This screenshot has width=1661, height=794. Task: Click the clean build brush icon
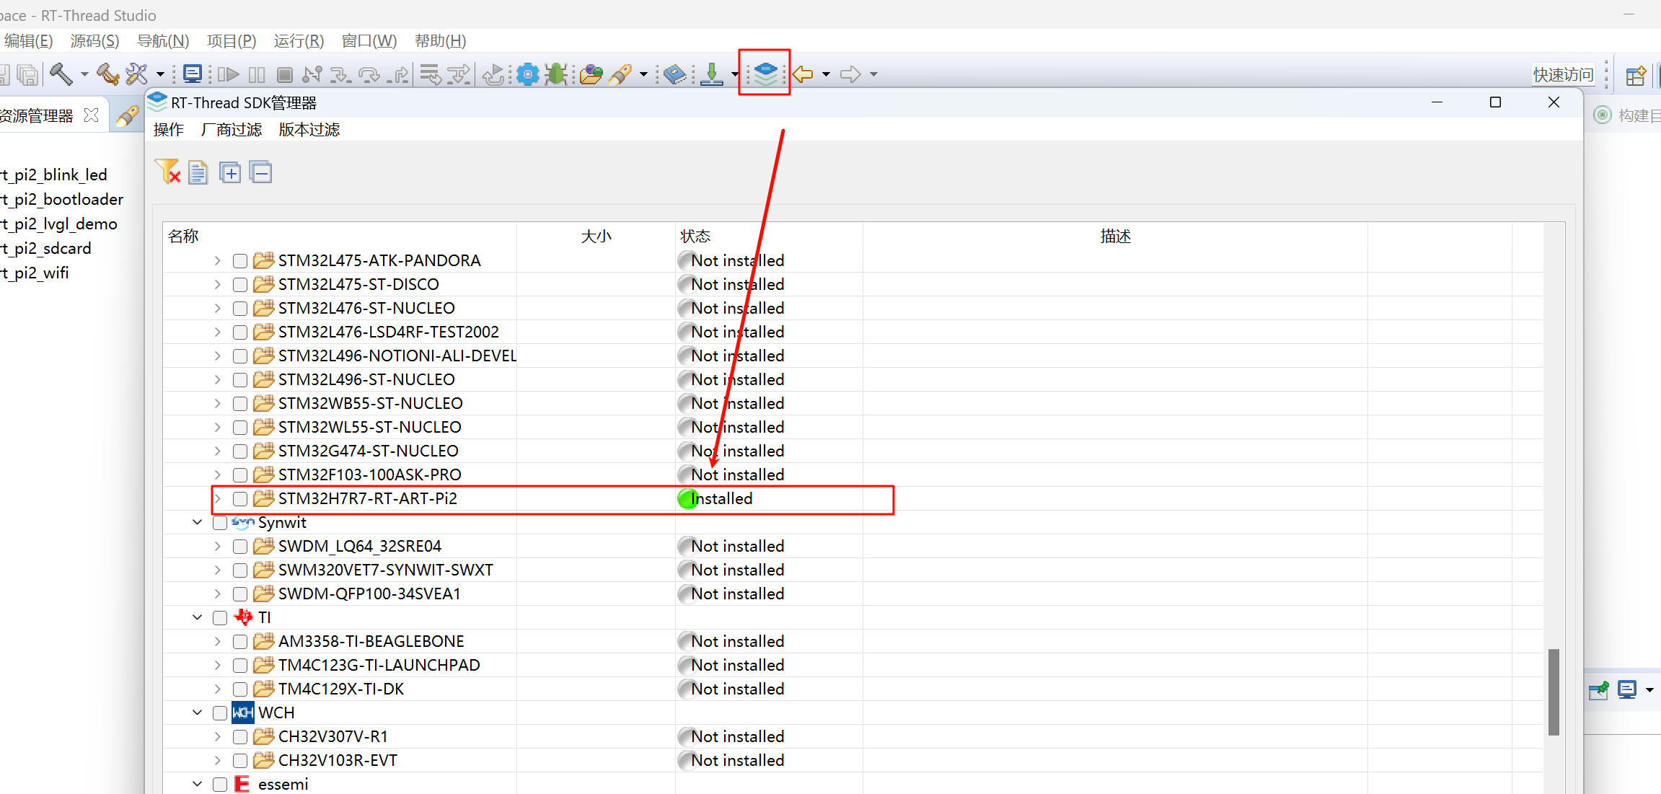(108, 74)
